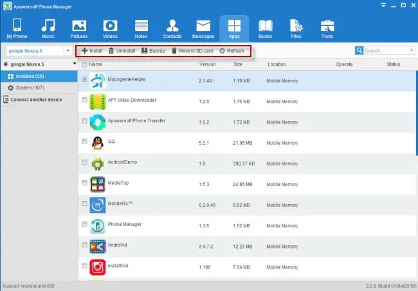Select Installed (25) in the sidebar

pyautogui.click(x=39, y=77)
